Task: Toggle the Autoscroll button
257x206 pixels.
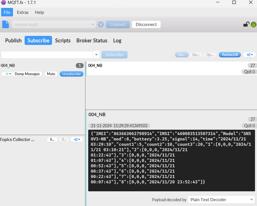Action: point(230,55)
